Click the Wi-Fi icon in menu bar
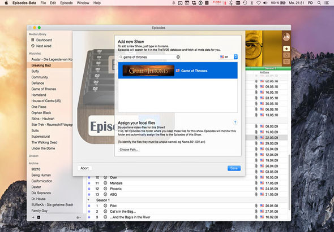This screenshot has height=232, width=334. pyautogui.click(x=259, y=3)
